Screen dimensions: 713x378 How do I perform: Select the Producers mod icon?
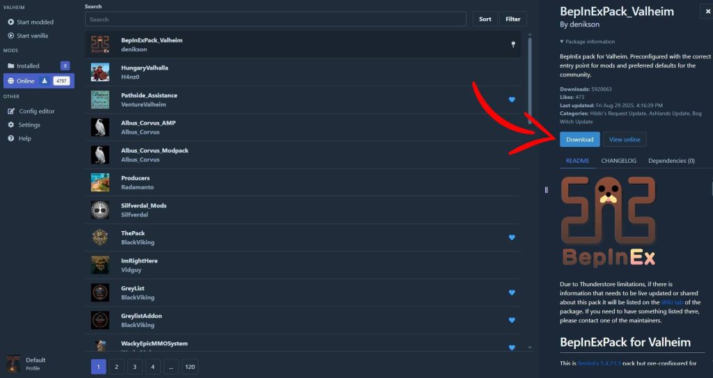coord(100,182)
